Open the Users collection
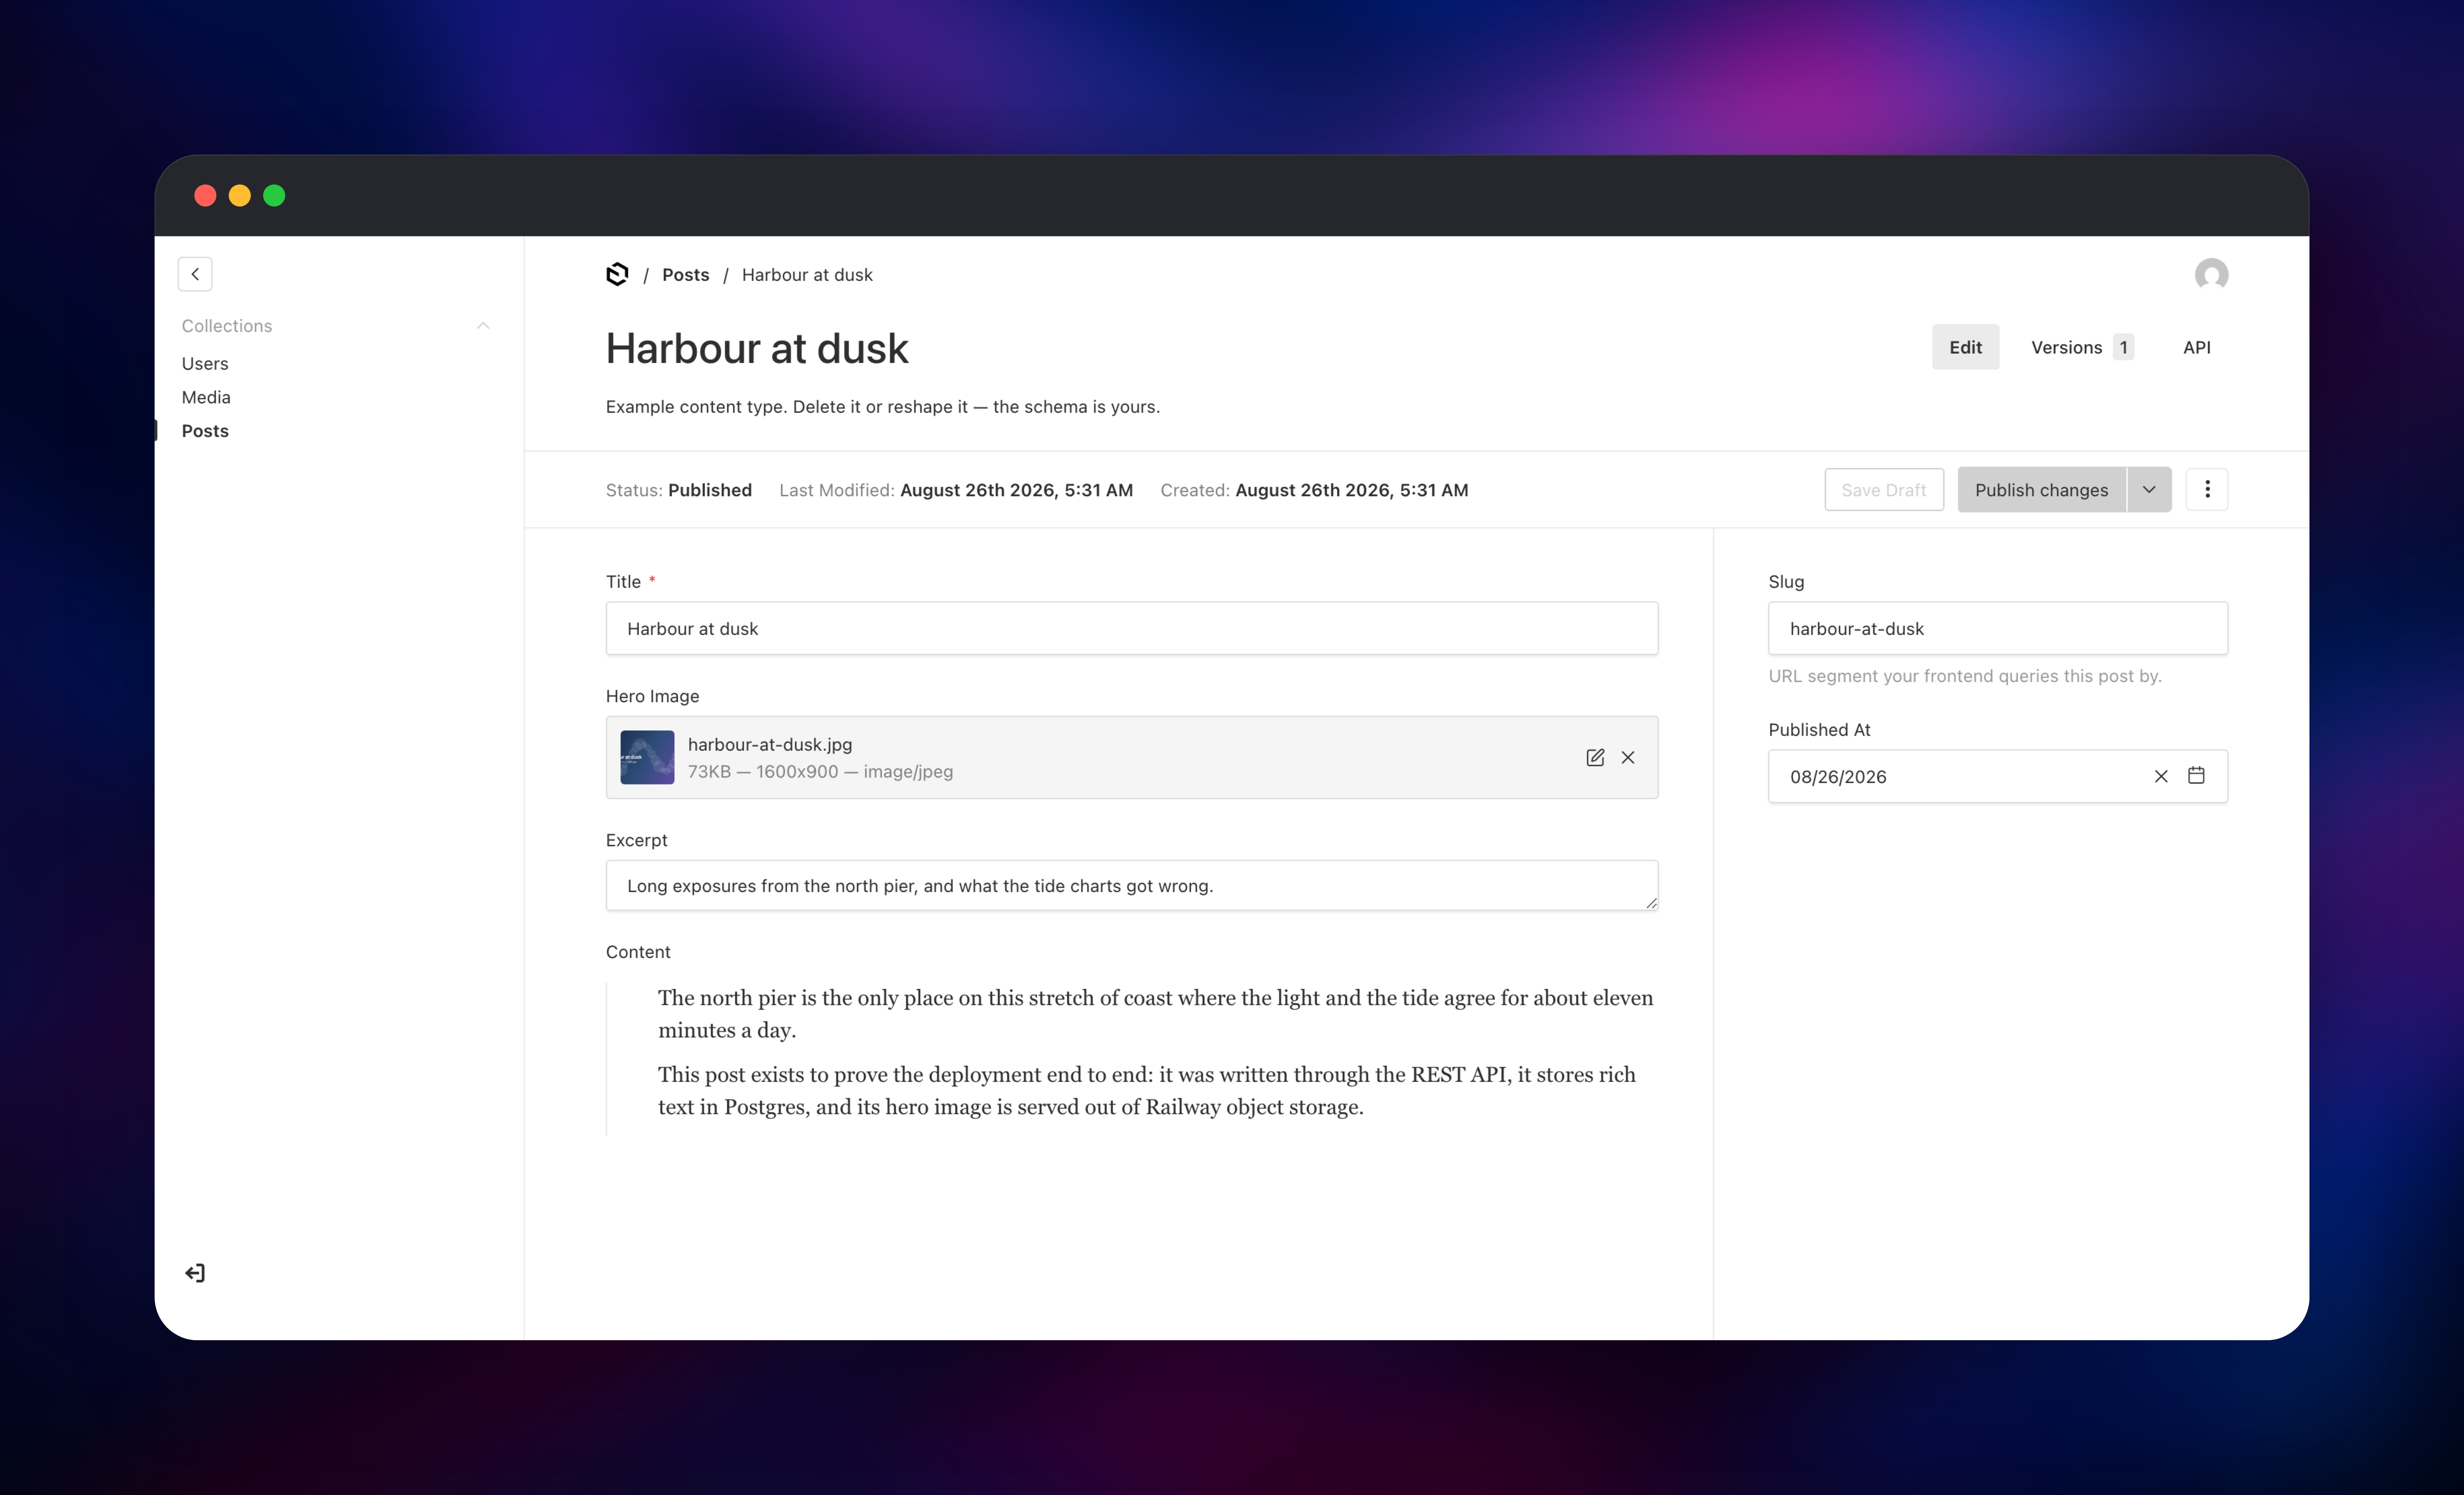The image size is (2464, 1495). pyautogui.click(x=205, y=364)
